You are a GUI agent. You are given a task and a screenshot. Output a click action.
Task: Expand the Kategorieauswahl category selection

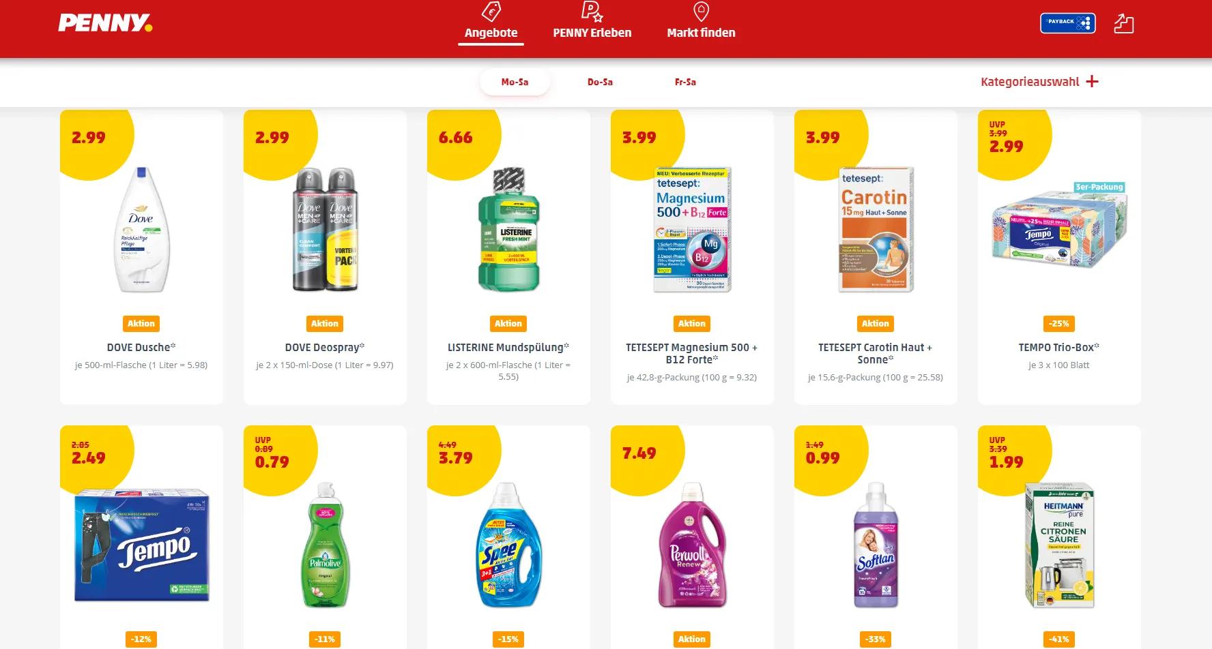[1039, 82]
